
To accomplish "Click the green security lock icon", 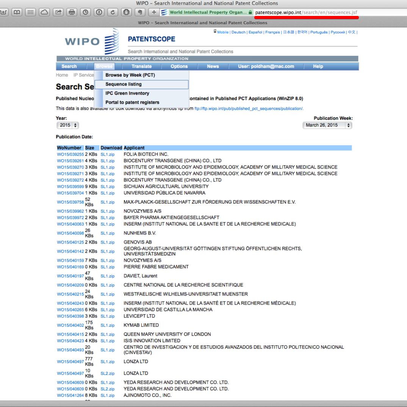I will click(x=250, y=12).
